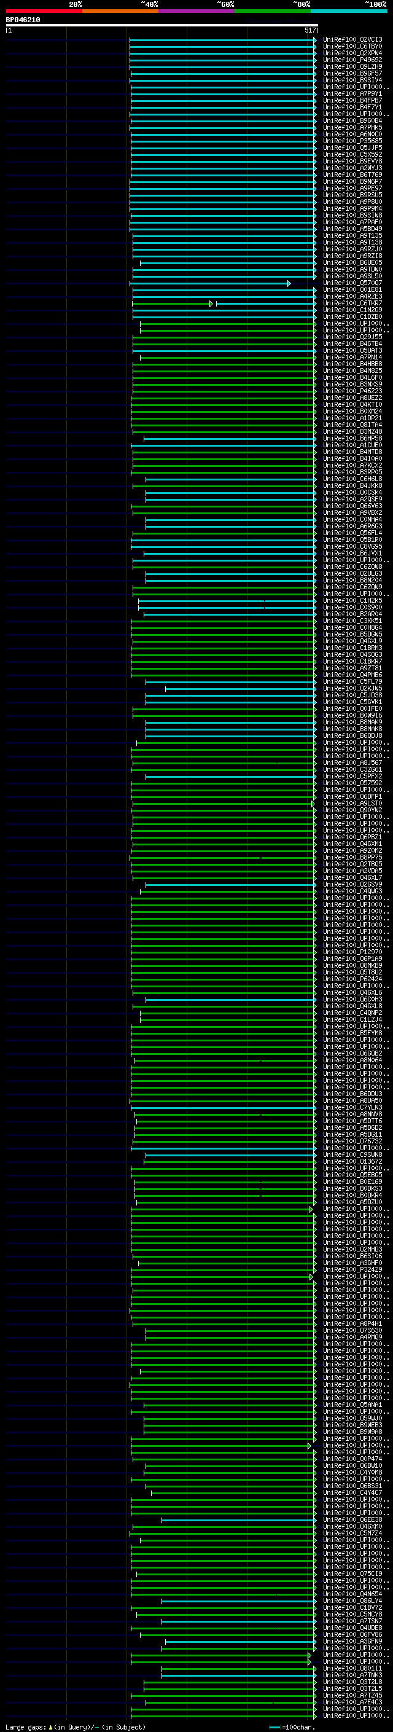Open hit UniRef100_C6TBY0
Image resolution: width=393 pixels, height=1732 pixels.
352,47
